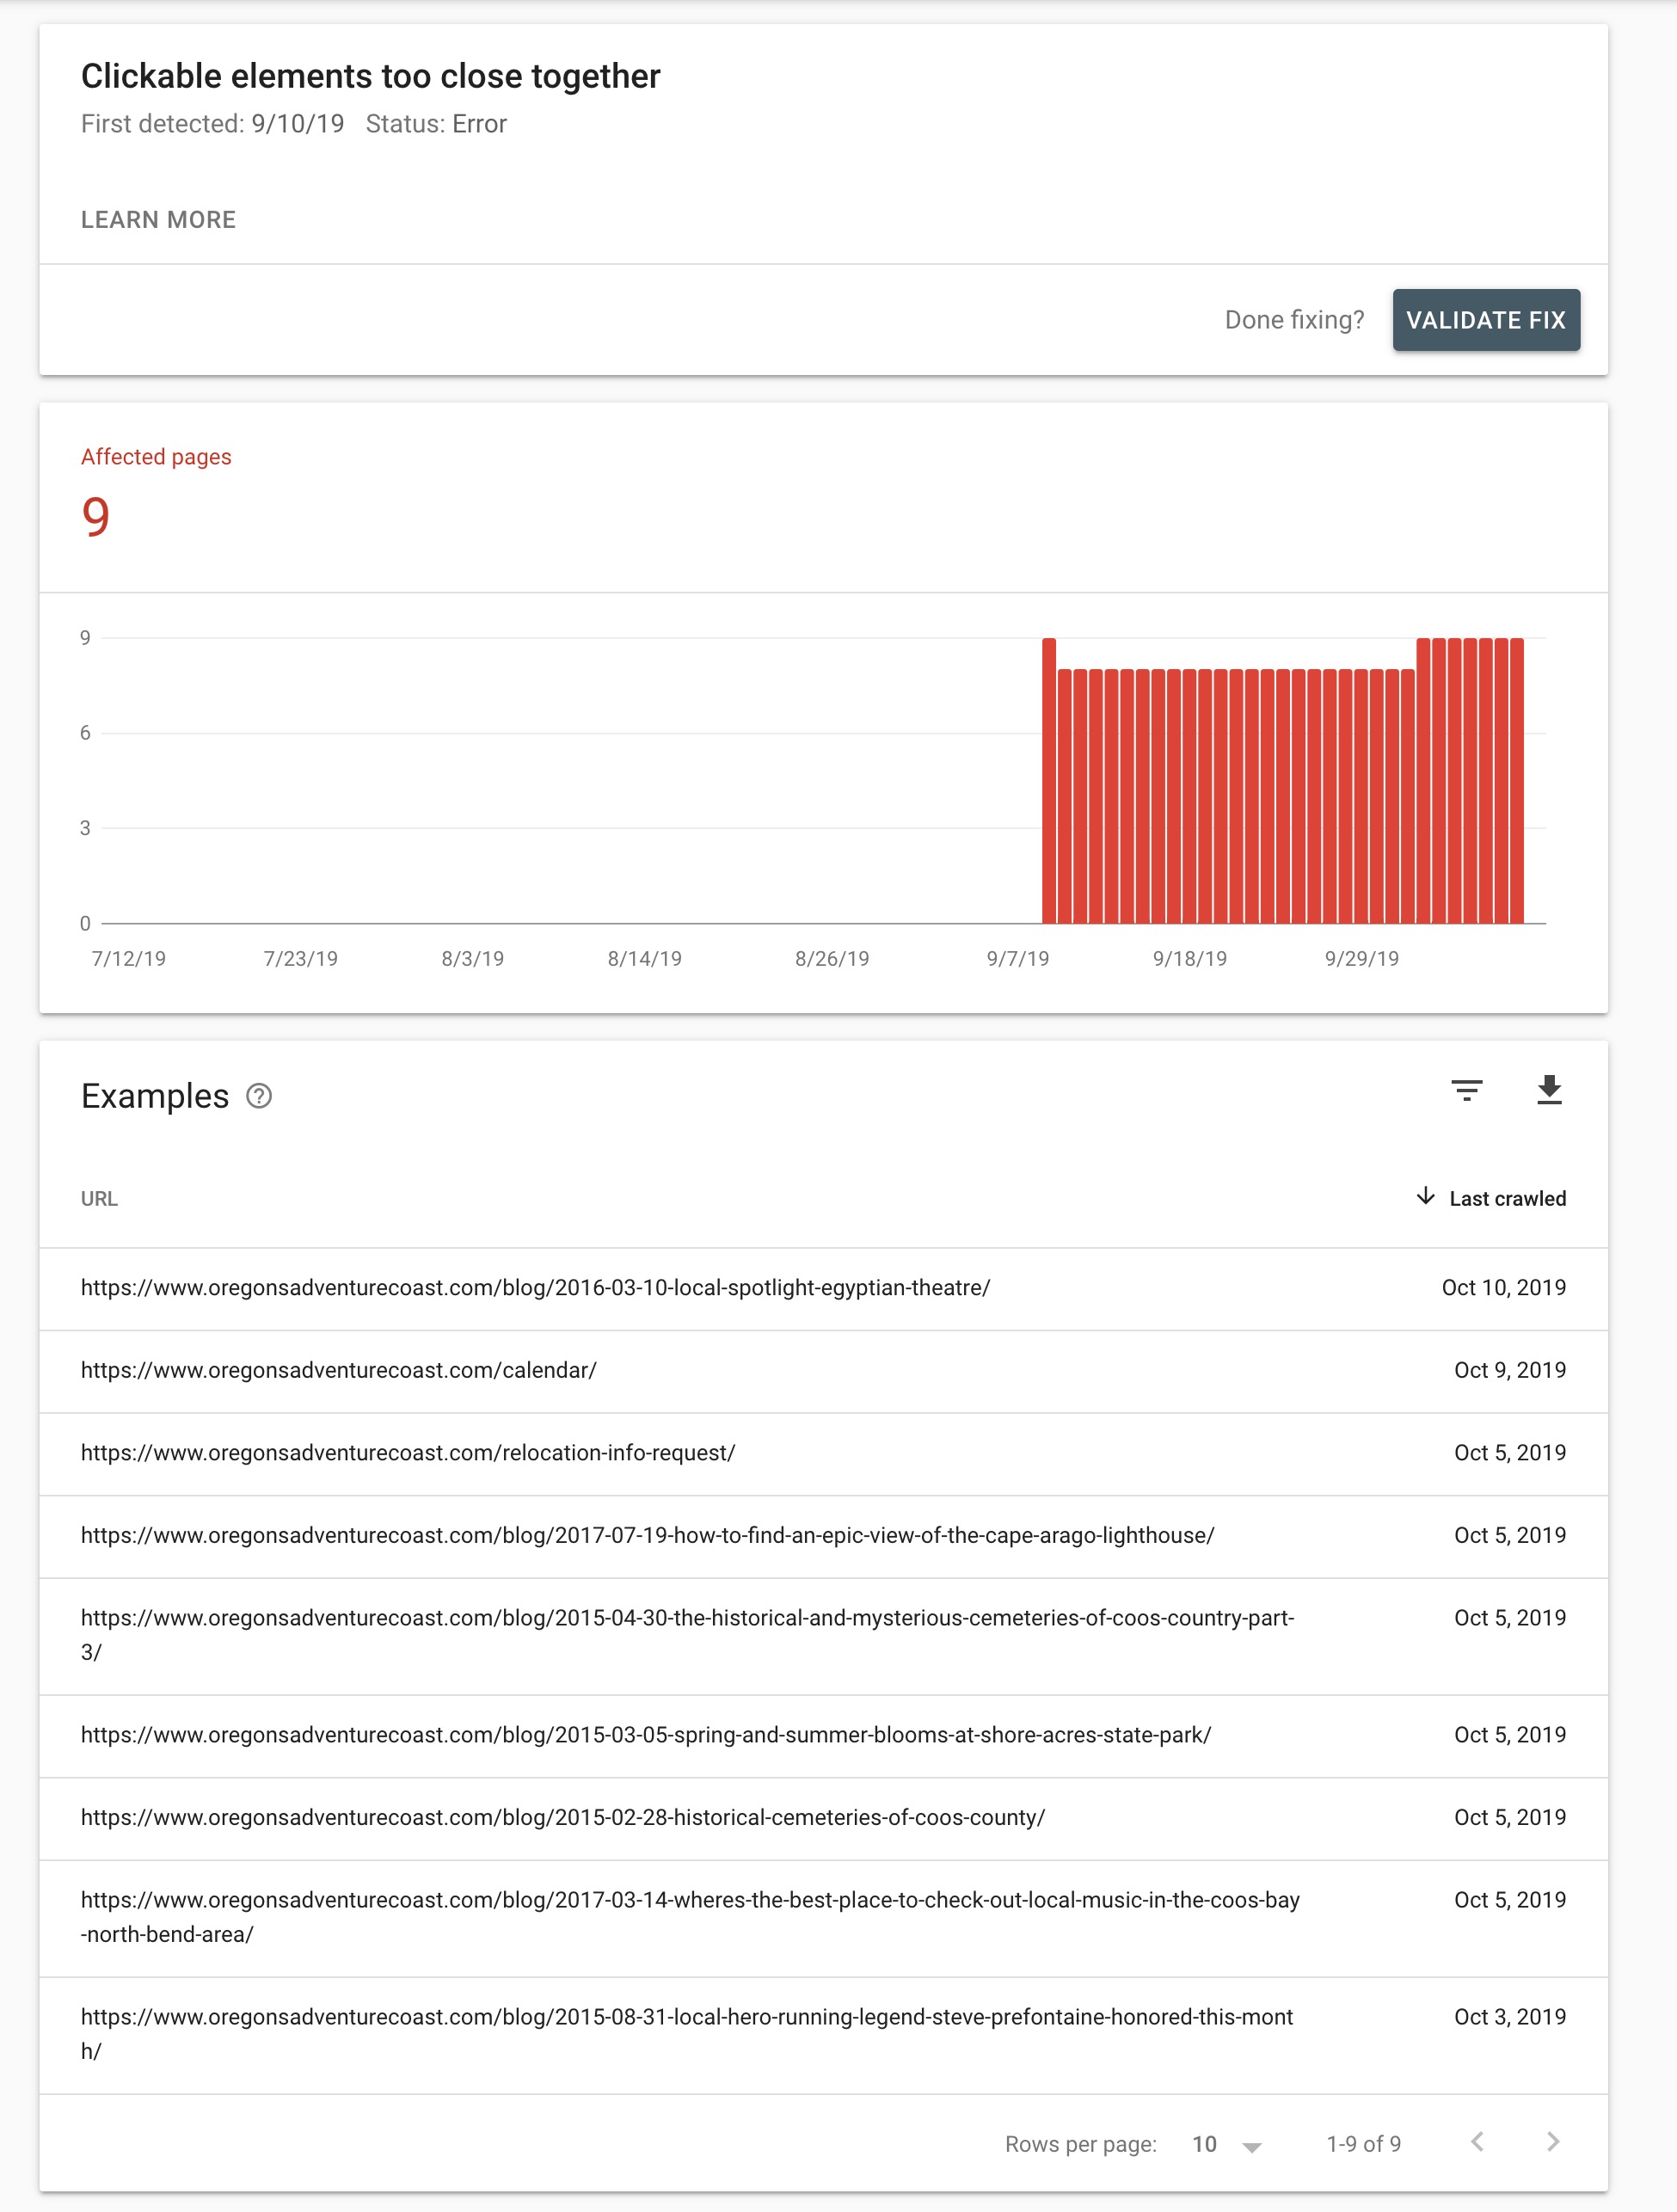Click the Examples heading
This screenshot has height=2212, width=1677.
[155, 1096]
